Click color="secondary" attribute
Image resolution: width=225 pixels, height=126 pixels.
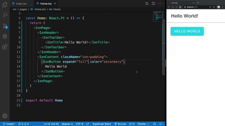pyautogui.click(x=107, y=62)
